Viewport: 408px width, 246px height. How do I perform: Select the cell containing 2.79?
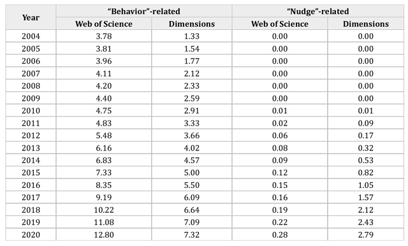(365, 235)
